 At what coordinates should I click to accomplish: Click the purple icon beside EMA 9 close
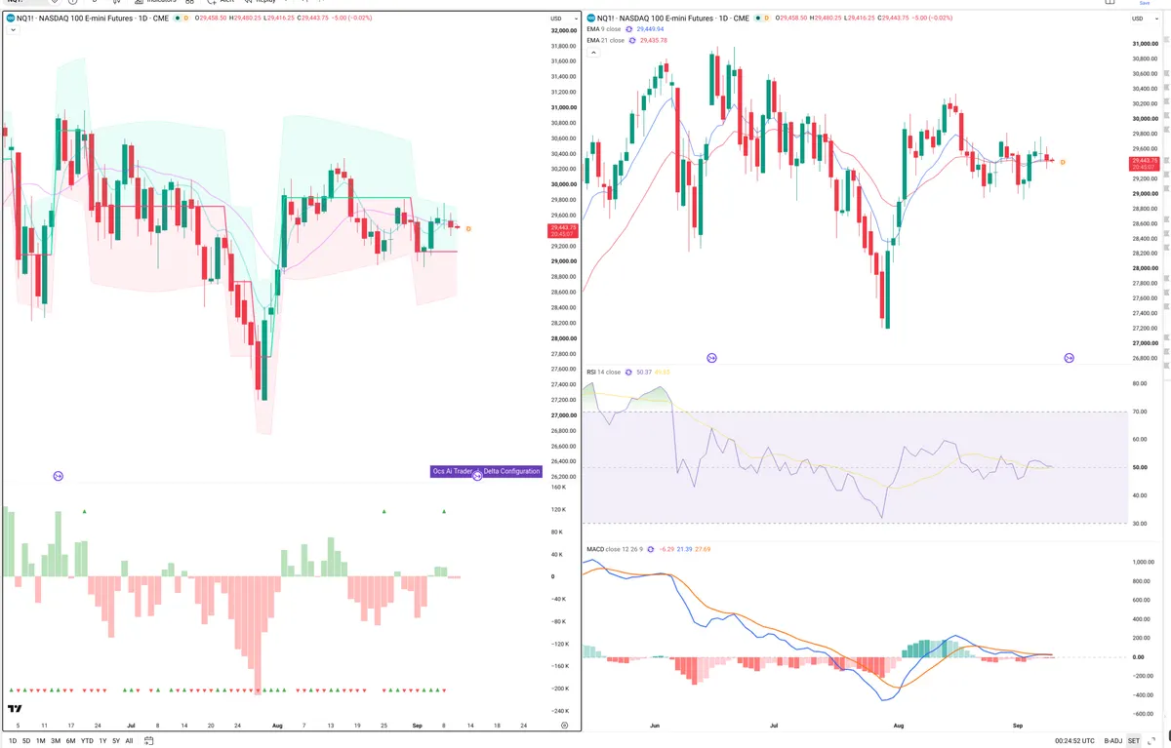coord(630,29)
